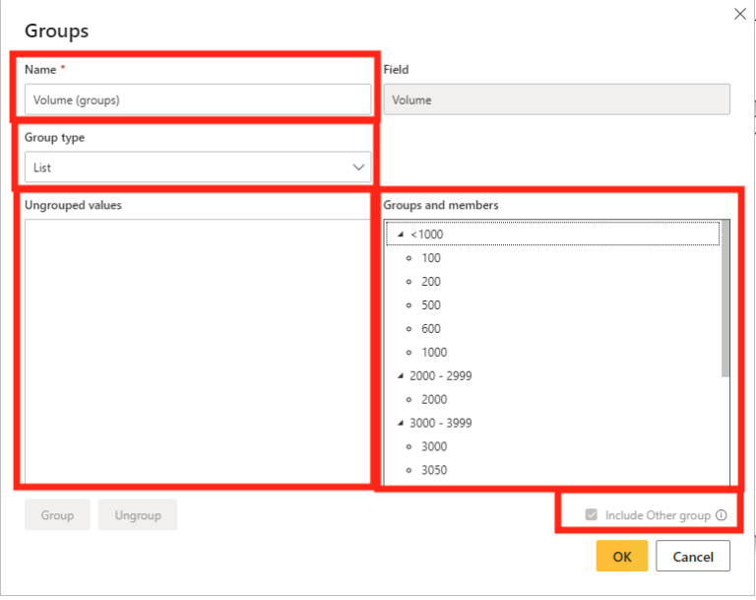Select member 1000 in the list

pyautogui.click(x=434, y=353)
